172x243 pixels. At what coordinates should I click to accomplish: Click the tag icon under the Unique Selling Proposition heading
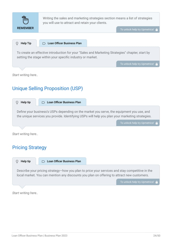coord(43,102)
